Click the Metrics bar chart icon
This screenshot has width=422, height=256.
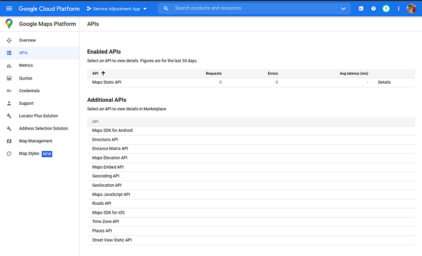[x=9, y=66]
